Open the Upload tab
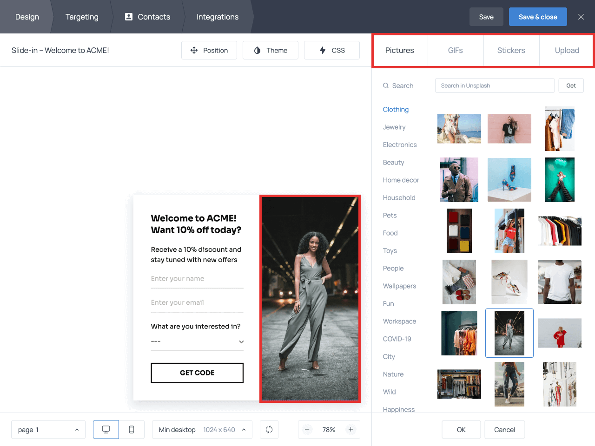The height and width of the screenshot is (446, 595). pos(567,50)
